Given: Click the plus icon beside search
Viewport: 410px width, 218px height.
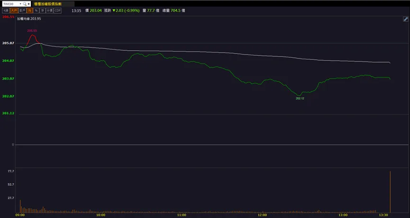Looking at the screenshot, I should click(29, 4).
